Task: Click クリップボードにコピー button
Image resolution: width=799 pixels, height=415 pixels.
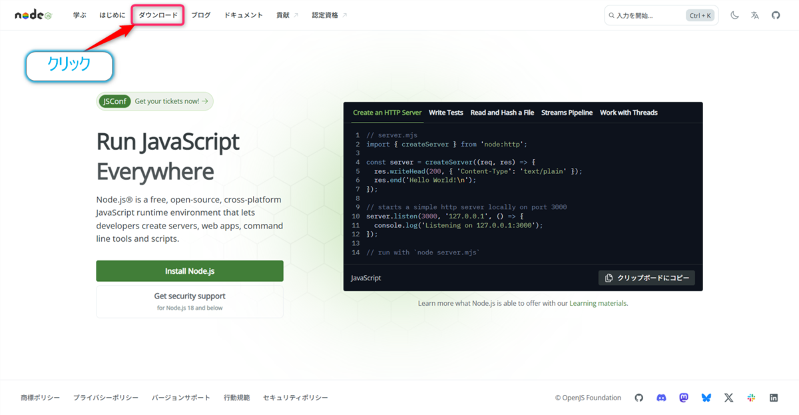Action: [647, 278]
